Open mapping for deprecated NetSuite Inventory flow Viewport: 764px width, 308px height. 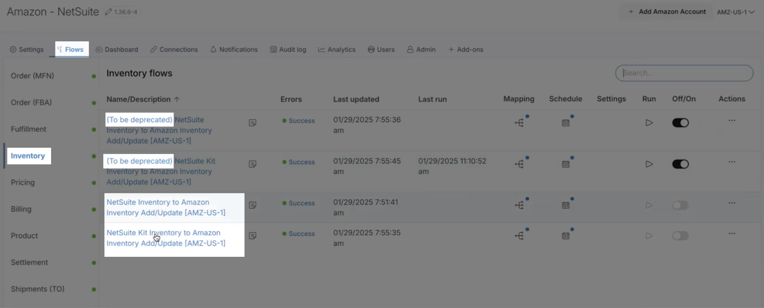tap(519, 123)
